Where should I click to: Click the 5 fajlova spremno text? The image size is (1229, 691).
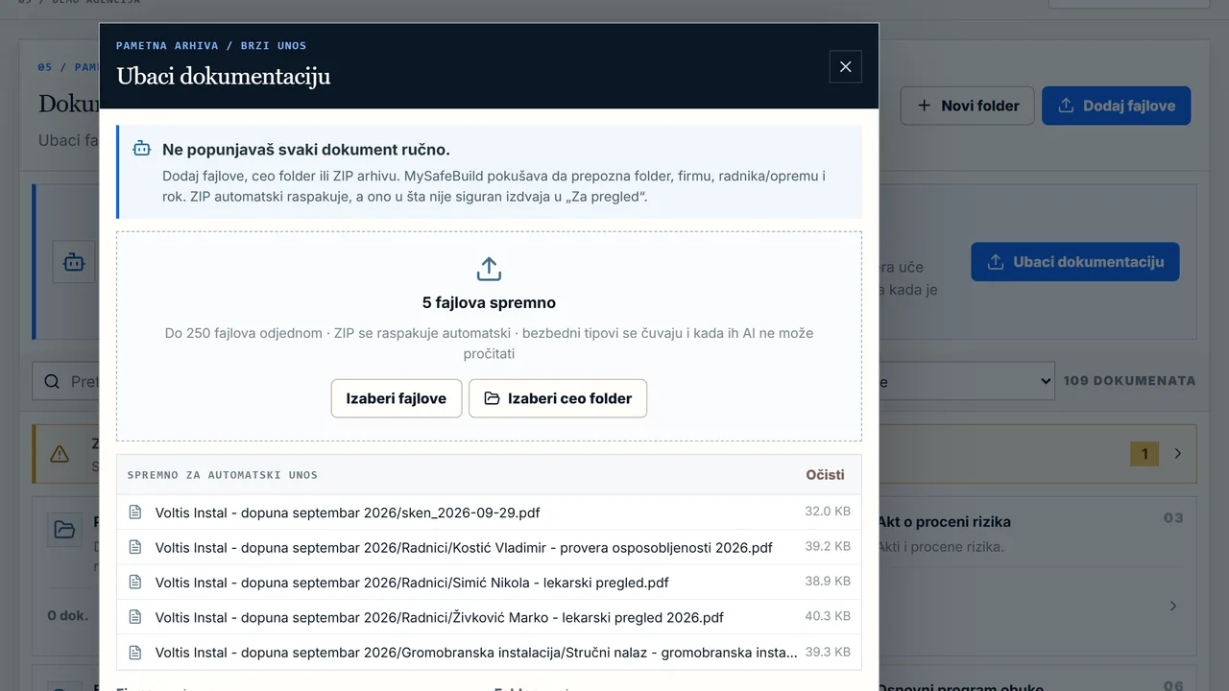(x=489, y=302)
